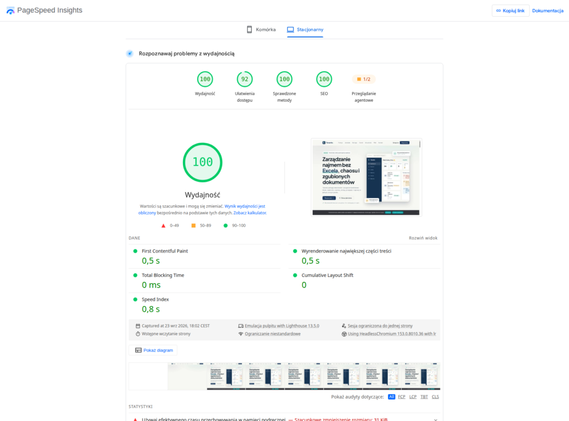
Task: Filter audits by LCP
Action: 413,397
